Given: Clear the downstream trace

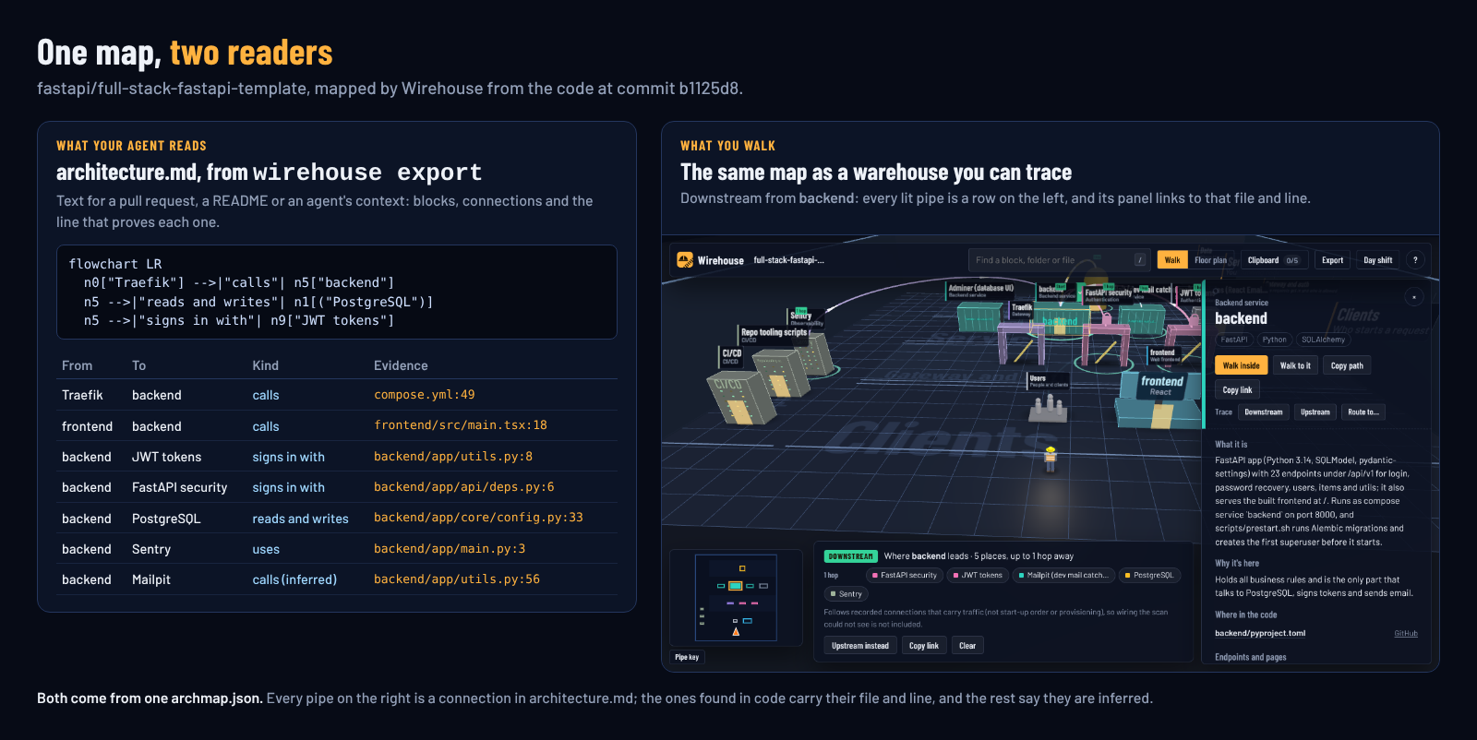Looking at the screenshot, I should click(x=967, y=646).
